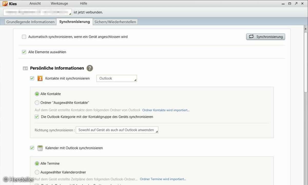Viewport: 308px width, 185px height.
Task: Click the orange contacts icon
Action: pos(40,78)
